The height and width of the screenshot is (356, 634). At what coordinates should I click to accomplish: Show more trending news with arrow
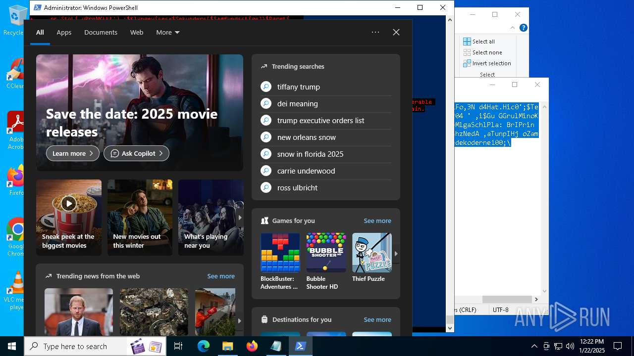click(x=239, y=320)
